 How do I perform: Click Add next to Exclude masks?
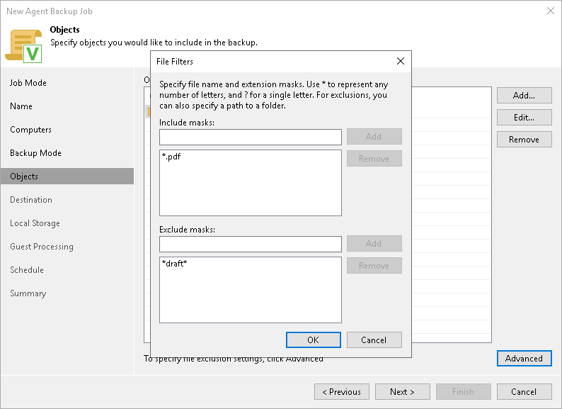[374, 243]
